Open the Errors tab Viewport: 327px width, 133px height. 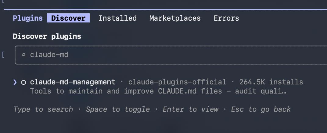tap(226, 18)
